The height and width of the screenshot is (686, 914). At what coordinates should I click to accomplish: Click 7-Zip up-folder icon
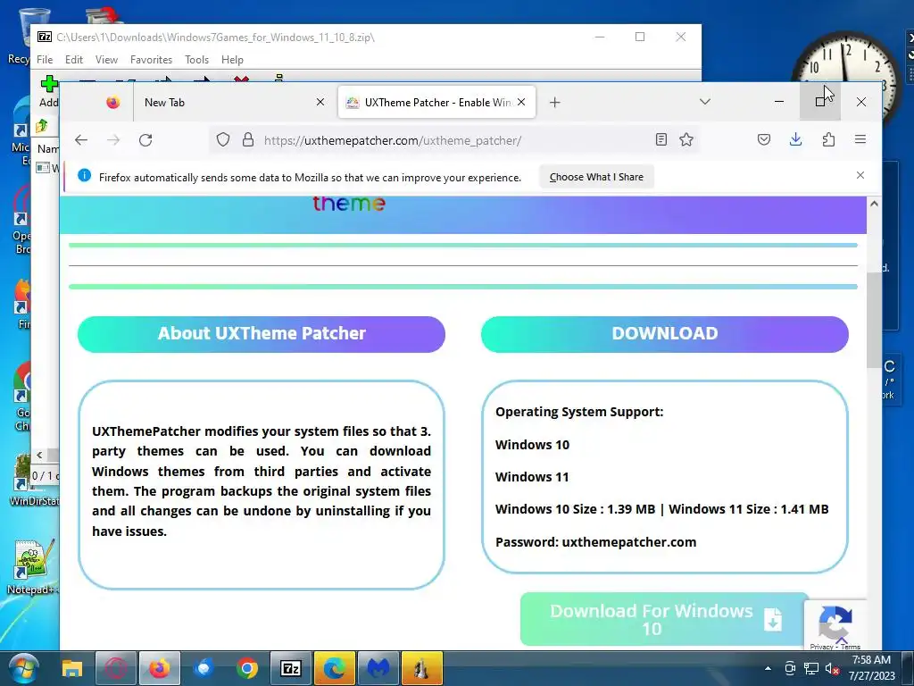tap(41, 125)
